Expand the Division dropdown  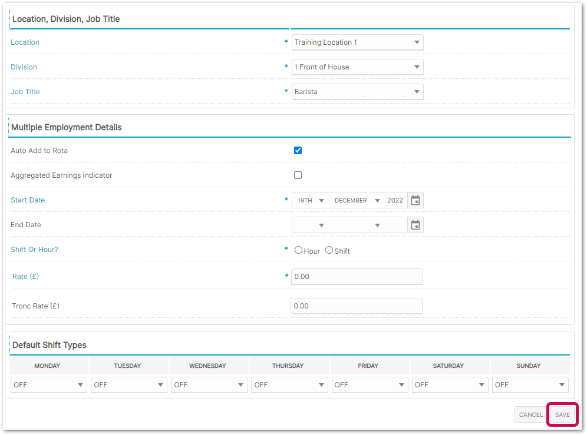(x=357, y=67)
